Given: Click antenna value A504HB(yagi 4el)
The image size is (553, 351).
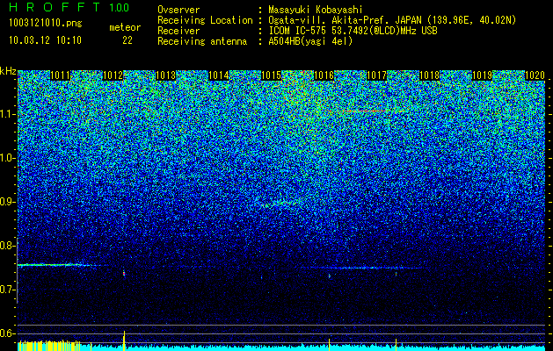Looking at the screenshot, I should coord(310,41).
